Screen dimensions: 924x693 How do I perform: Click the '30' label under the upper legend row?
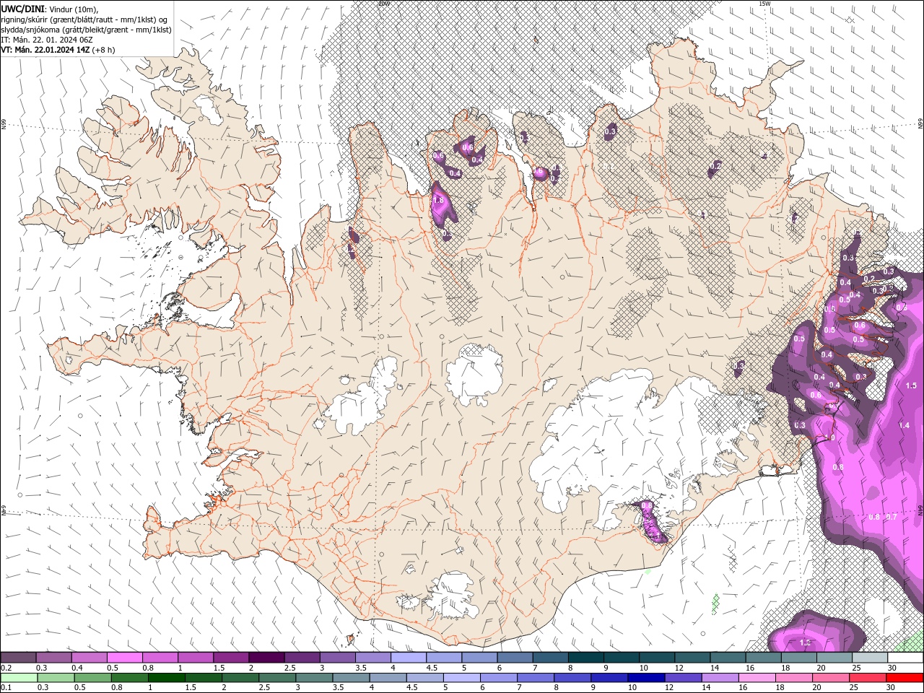(x=892, y=668)
